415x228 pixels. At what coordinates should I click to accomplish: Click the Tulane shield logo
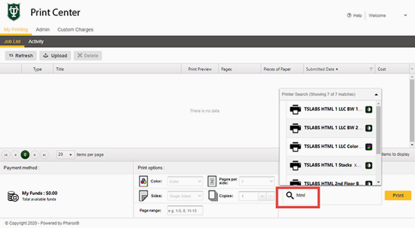[14, 12]
